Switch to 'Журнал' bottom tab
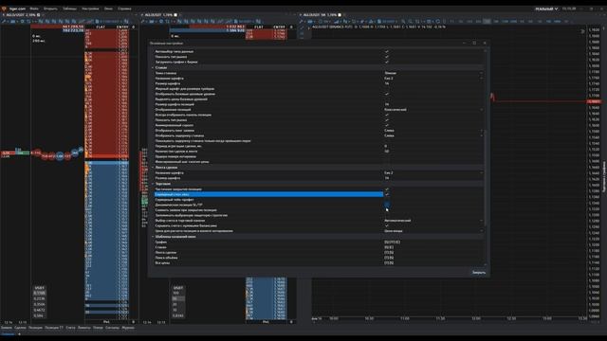This screenshot has height=341, width=607. point(128,328)
